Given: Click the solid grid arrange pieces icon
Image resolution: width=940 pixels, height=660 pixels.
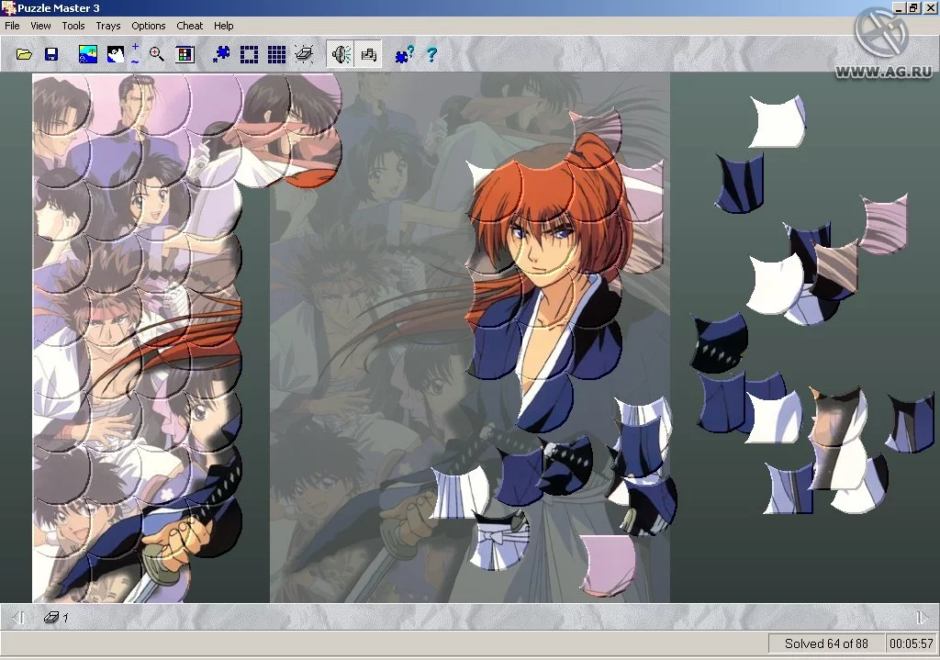Looking at the screenshot, I should pos(276,54).
